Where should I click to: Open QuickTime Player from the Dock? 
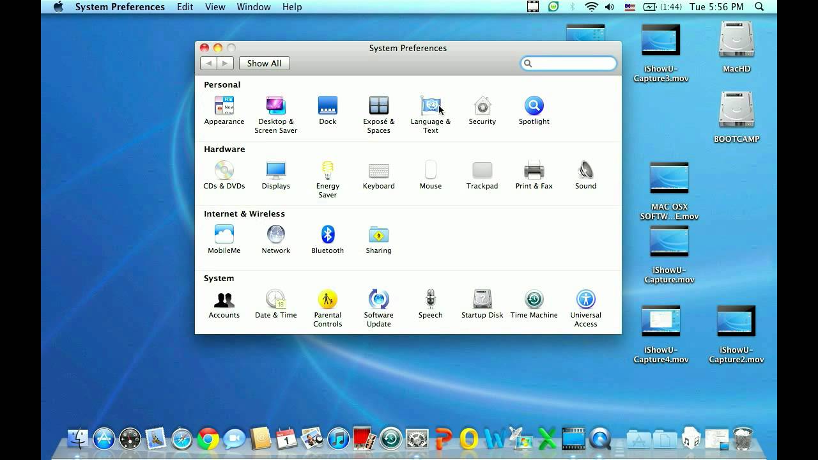tap(600, 438)
